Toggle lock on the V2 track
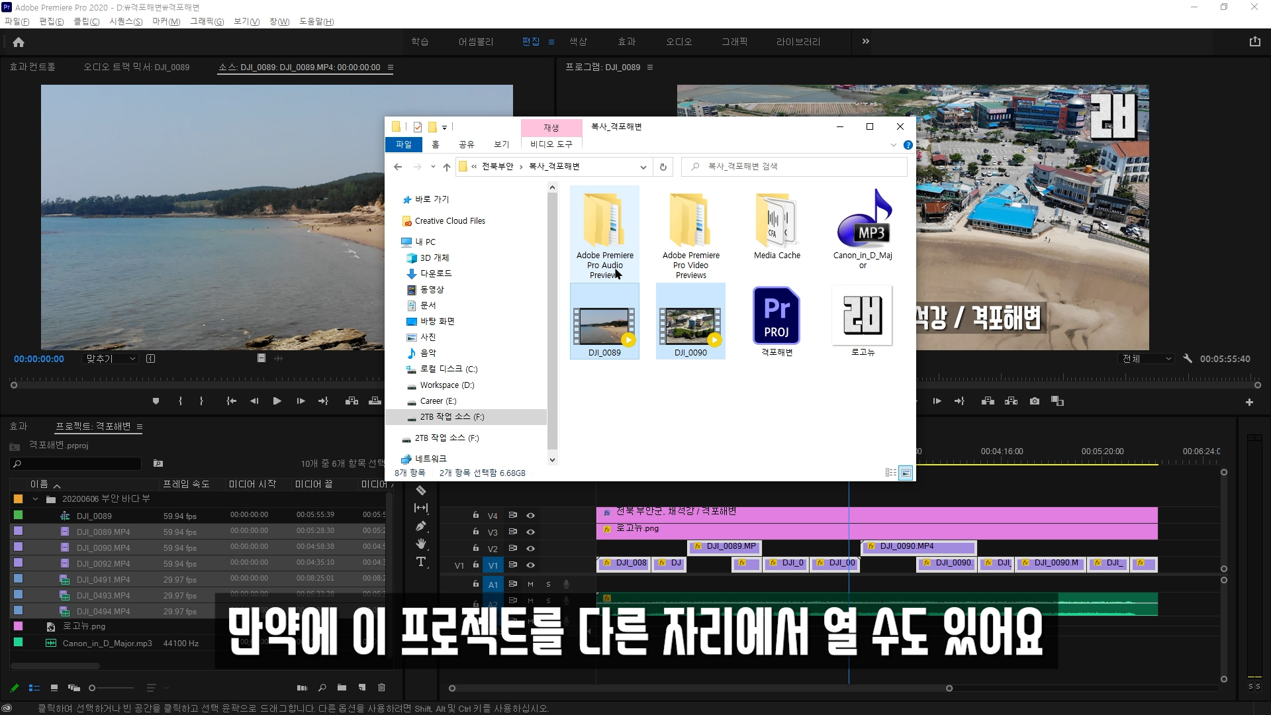This screenshot has height=715, width=1271. pyautogui.click(x=475, y=548)
